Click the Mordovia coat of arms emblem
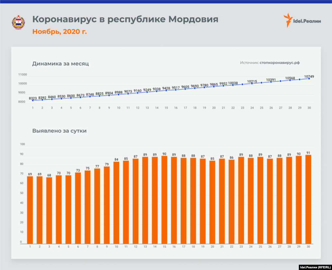The height and width of the screenshot is (270, 332). 18,22
